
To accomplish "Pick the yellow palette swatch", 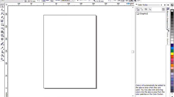I will [172, 54].
